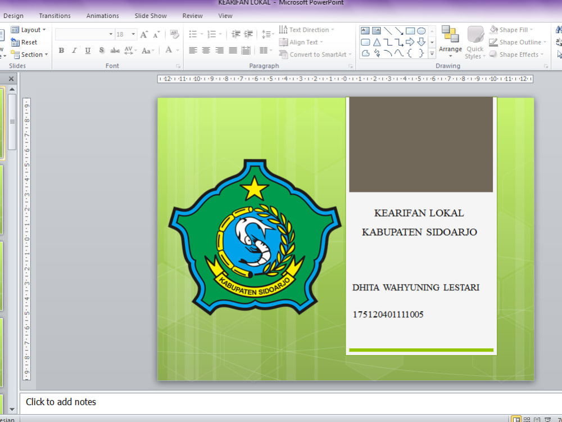Open the Section dropdown
Screen dimensions: 562x422
29,55
